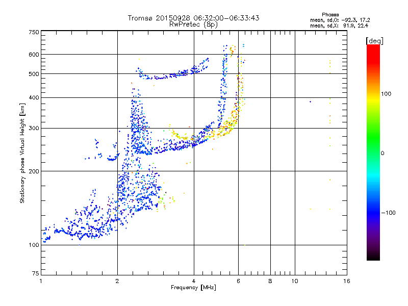Click y-axis tick label '750'
The height and width of the screenshot is (306, 408).
(34, 32)
